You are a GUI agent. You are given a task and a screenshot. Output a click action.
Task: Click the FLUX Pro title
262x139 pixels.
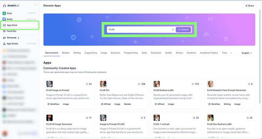coord(104,90)
